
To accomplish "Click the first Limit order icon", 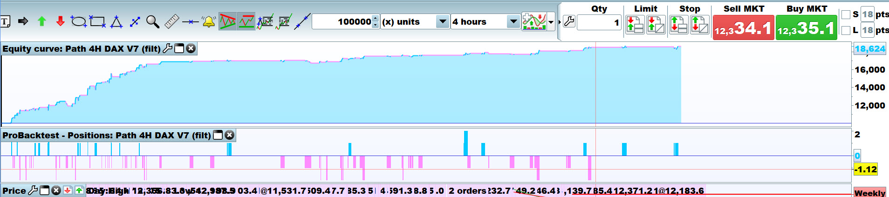I will [635, 25].
